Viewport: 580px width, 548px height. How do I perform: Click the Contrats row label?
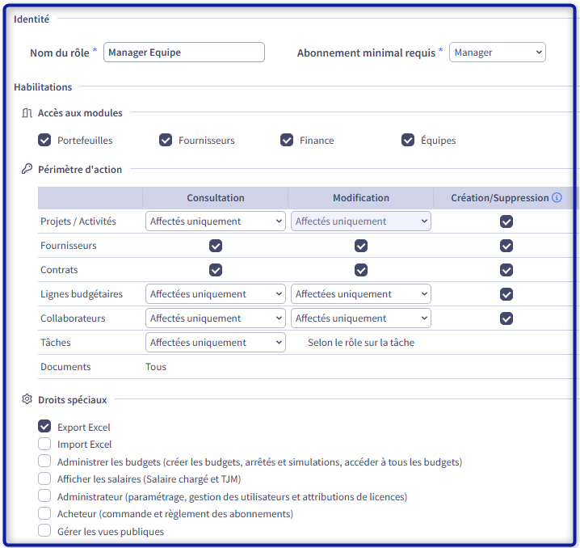(59, 270)
